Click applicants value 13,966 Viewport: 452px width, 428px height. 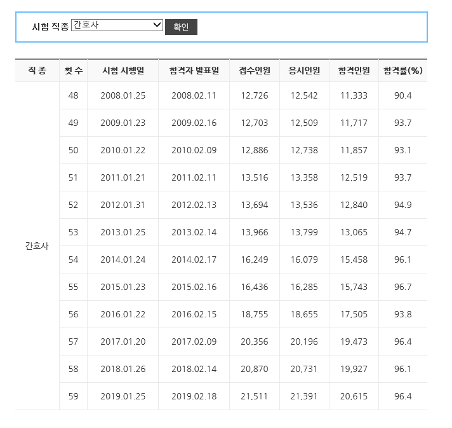(x=255, y=233)
